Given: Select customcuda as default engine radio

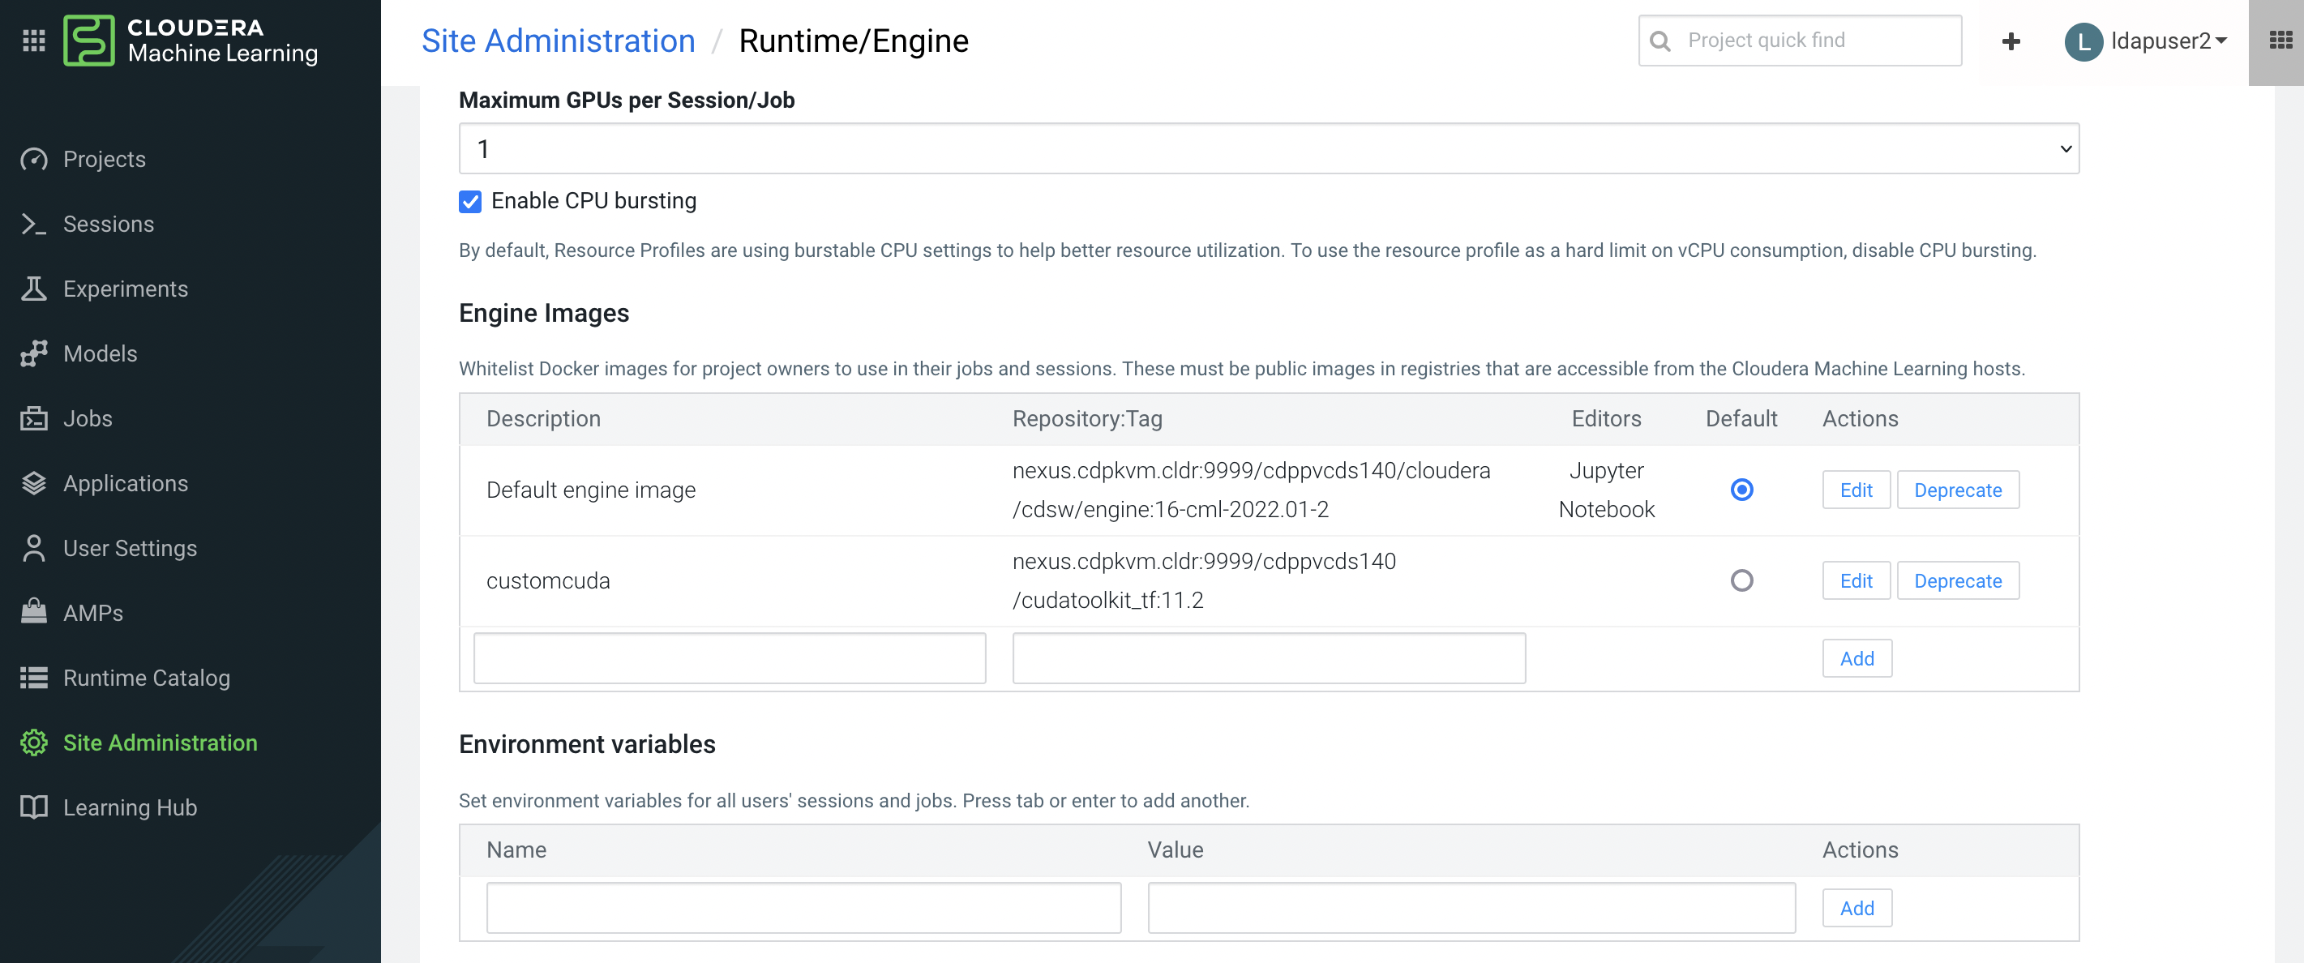Looking at the screenshot, I should coord(1741,580).
